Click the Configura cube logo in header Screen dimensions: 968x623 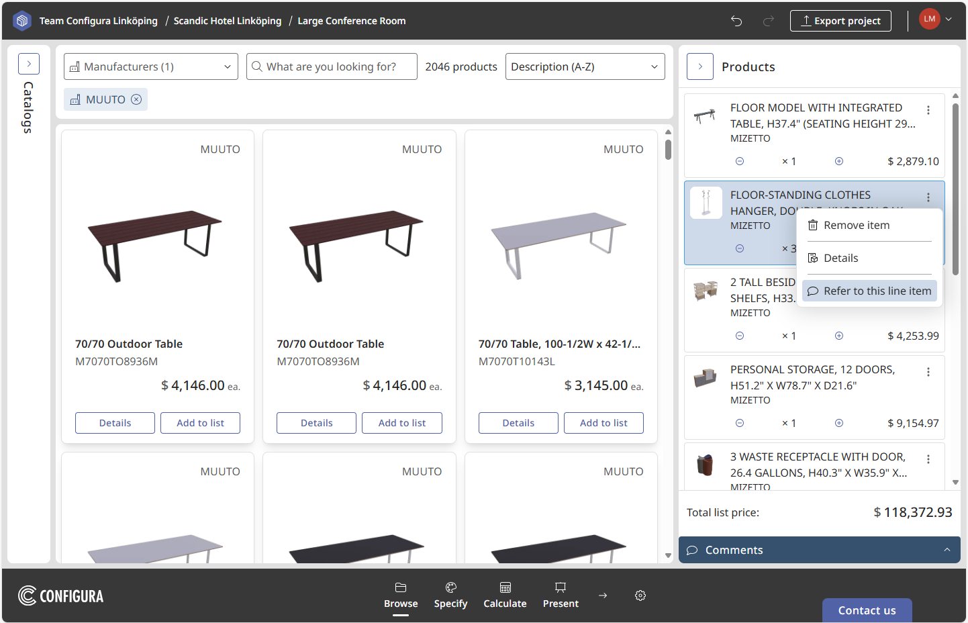tap(23, 21)
